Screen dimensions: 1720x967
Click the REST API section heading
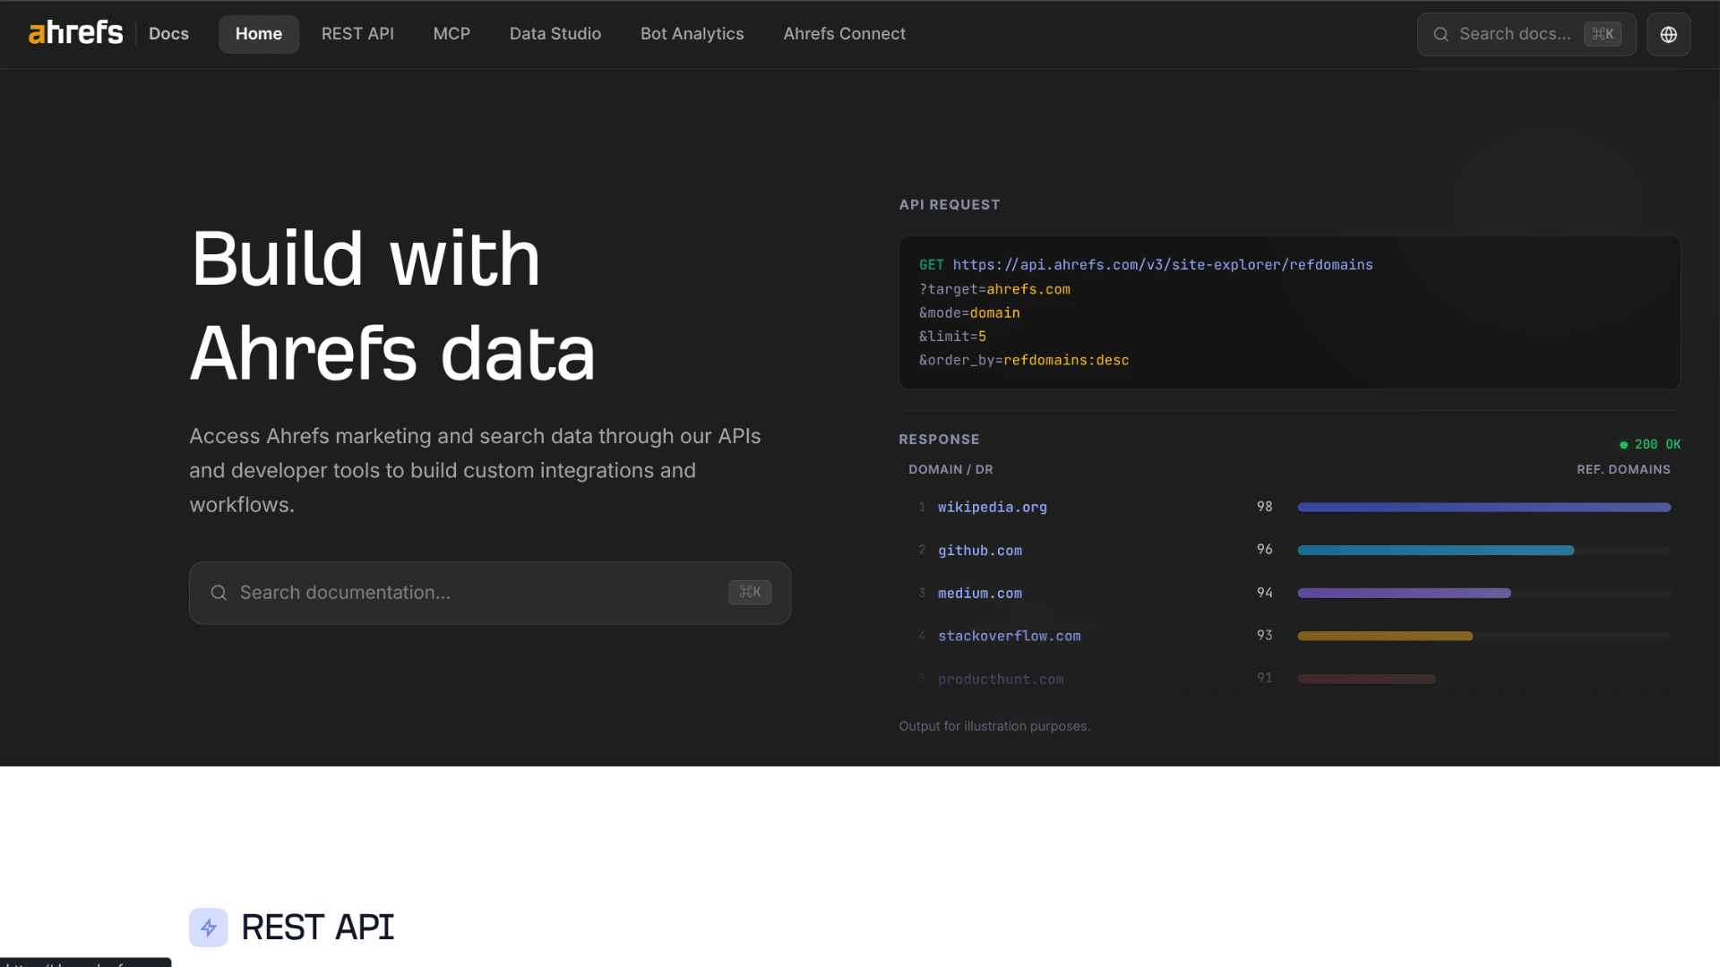tap(317, 928)
